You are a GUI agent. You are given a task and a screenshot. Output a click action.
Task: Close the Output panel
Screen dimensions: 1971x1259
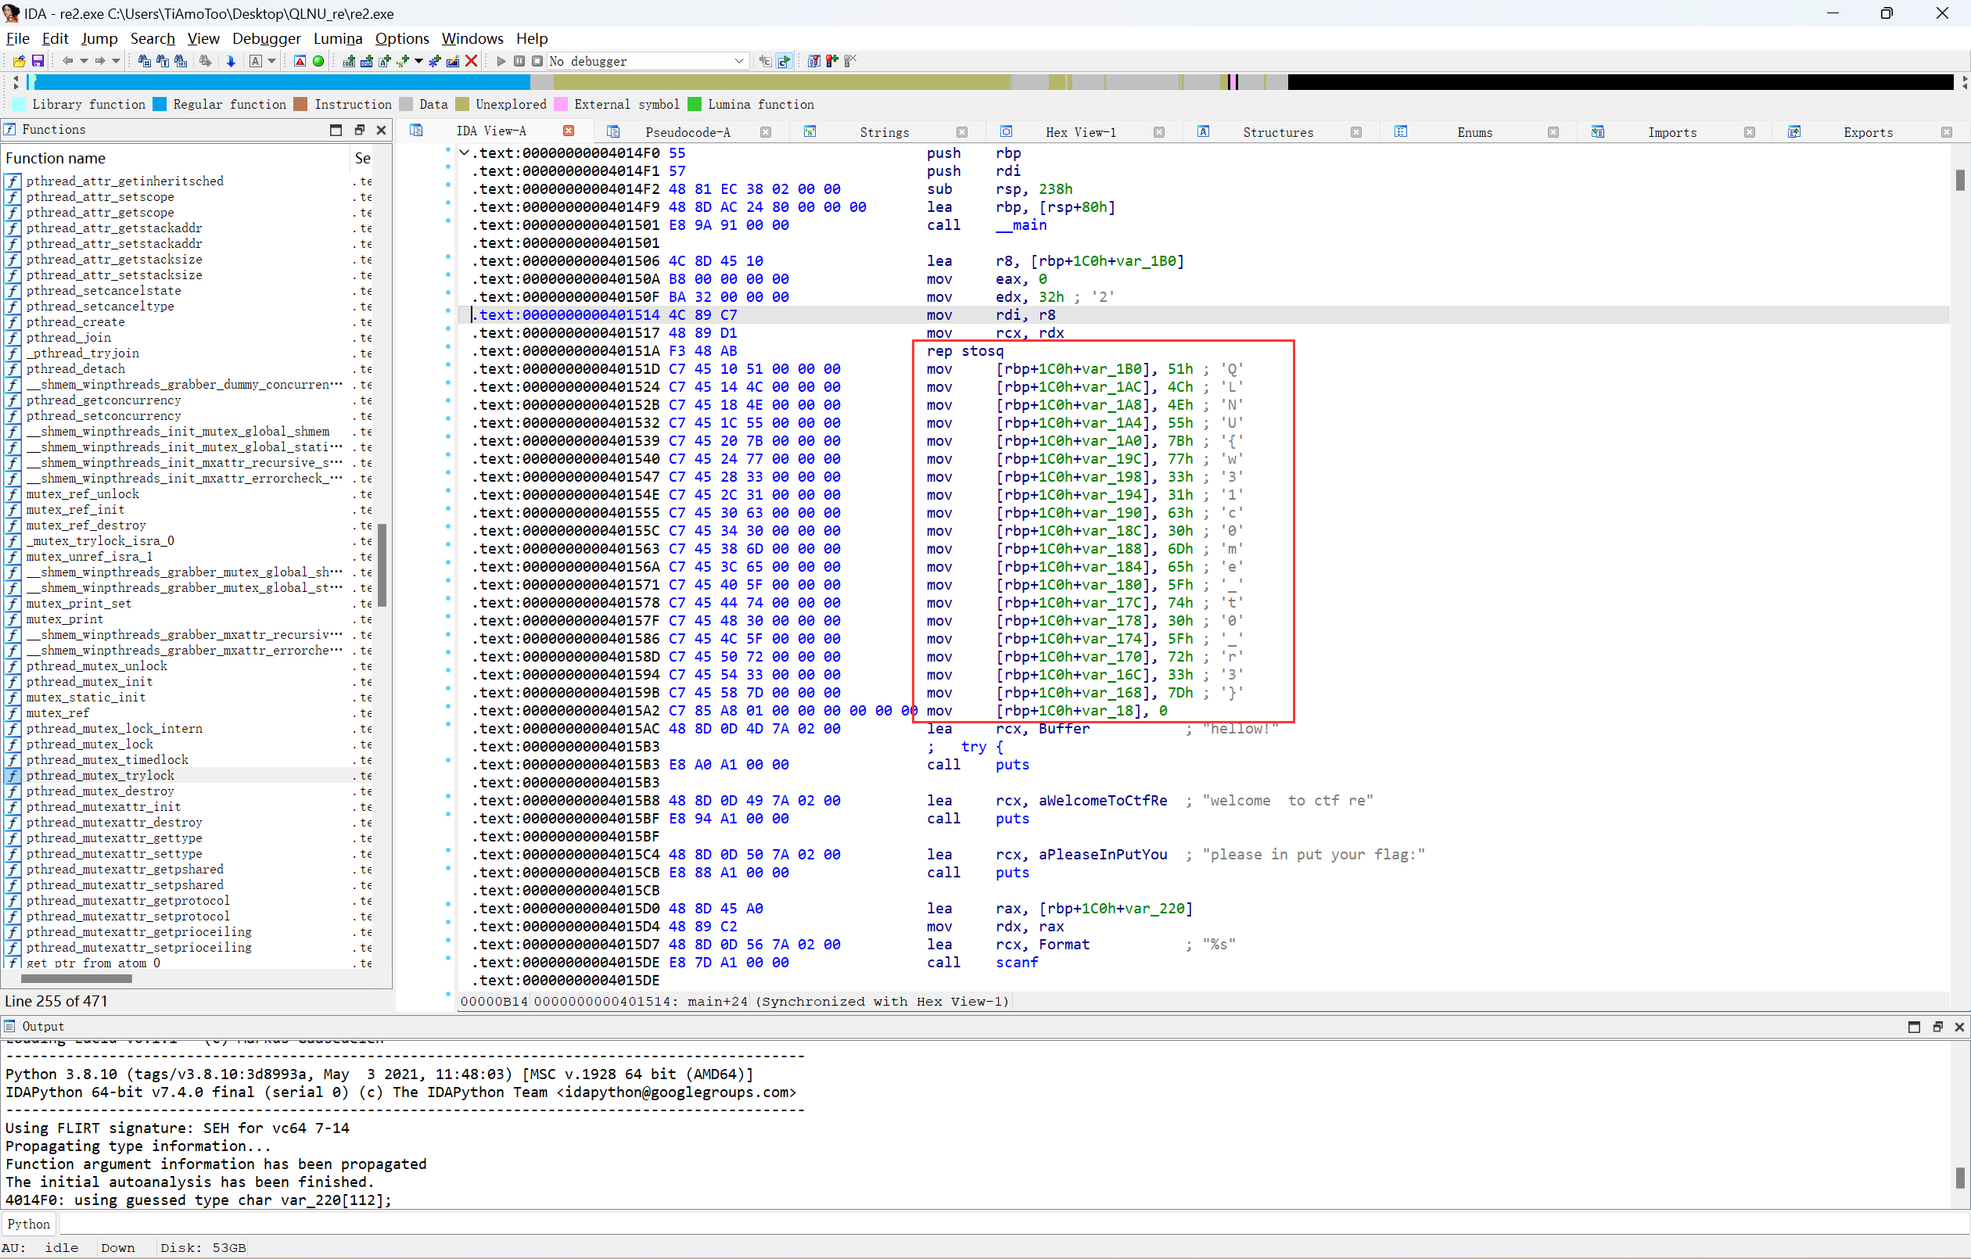click(x=1959, y=1027)
